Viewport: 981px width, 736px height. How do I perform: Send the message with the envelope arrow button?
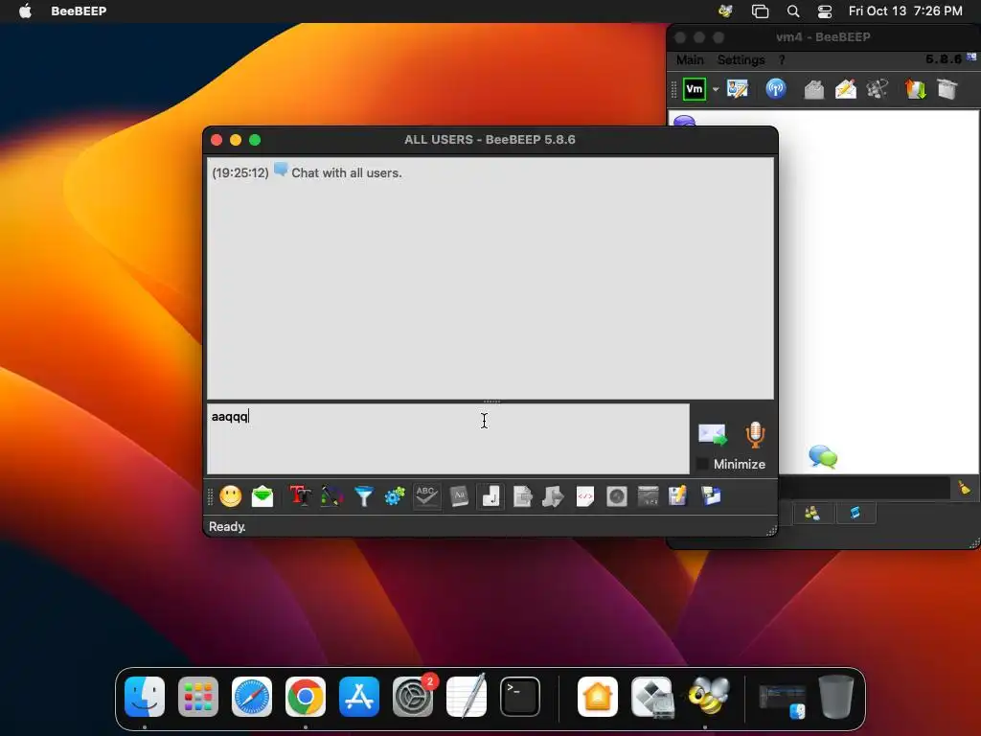click(713, 434)
